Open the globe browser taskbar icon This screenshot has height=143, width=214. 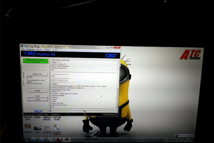[35, 139]
